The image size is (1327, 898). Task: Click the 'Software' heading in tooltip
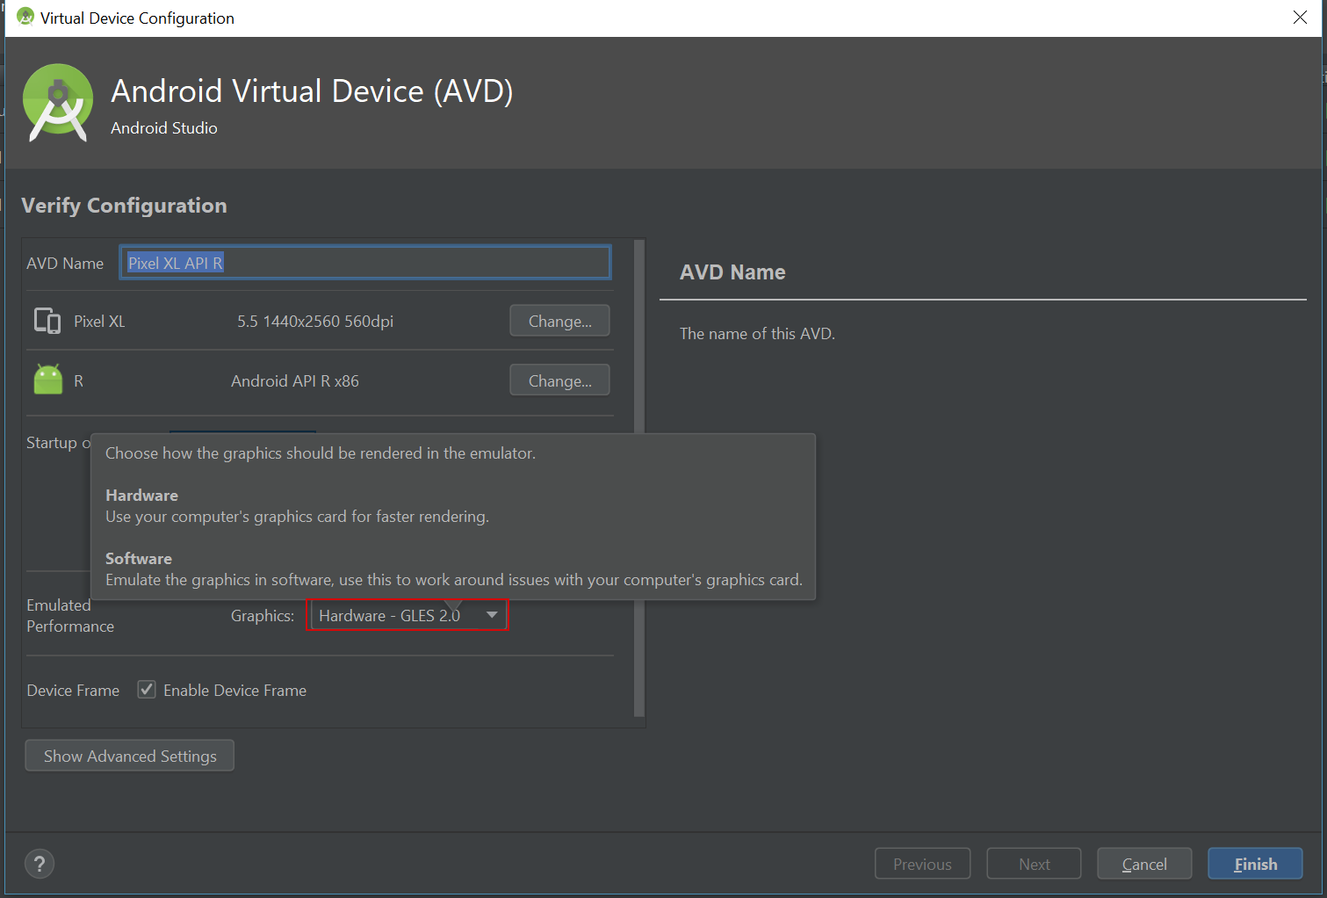tap(139, 558)
